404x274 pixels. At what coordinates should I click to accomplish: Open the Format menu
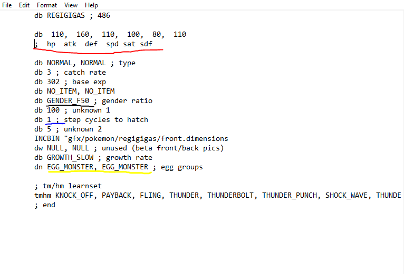[x=46, y=5]
